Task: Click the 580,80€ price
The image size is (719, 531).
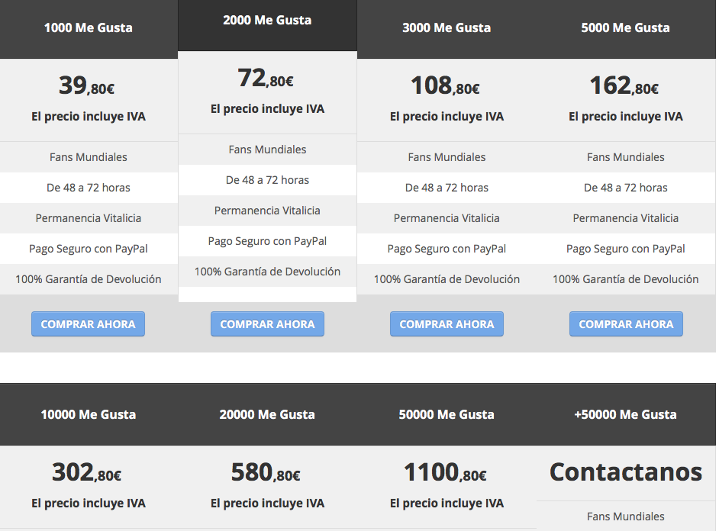Action: (266, 473)
